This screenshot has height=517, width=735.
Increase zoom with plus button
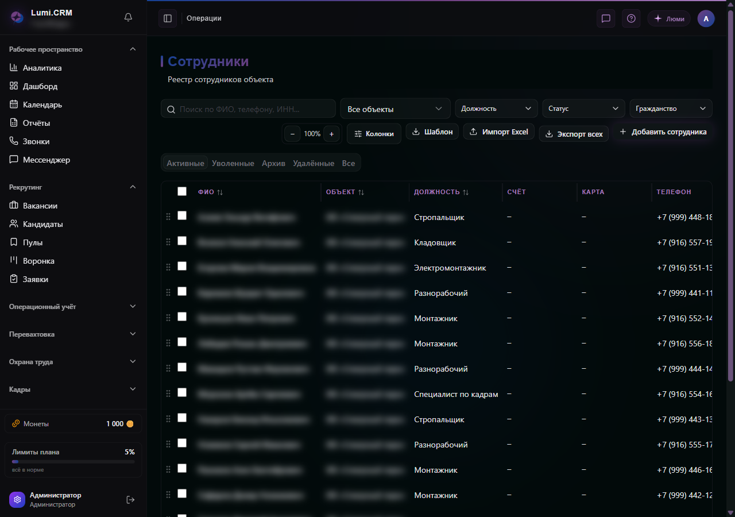coord(331,134)
